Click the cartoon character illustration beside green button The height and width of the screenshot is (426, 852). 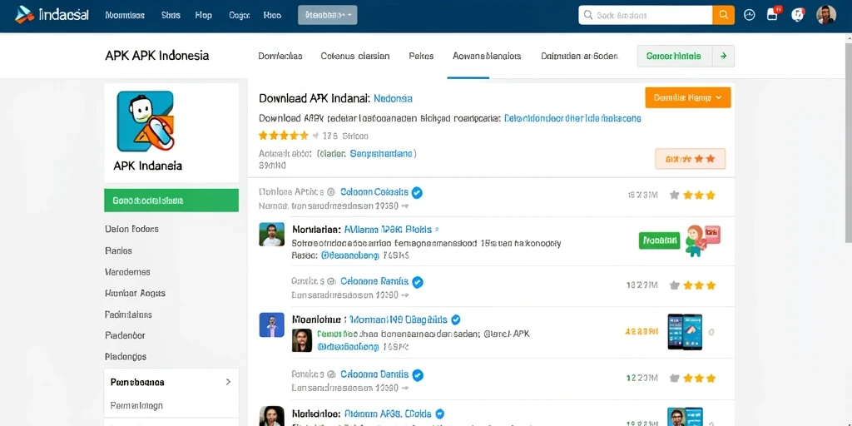[702, 240]
